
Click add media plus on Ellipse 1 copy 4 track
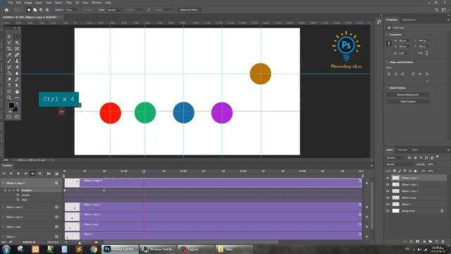[366, 183]
